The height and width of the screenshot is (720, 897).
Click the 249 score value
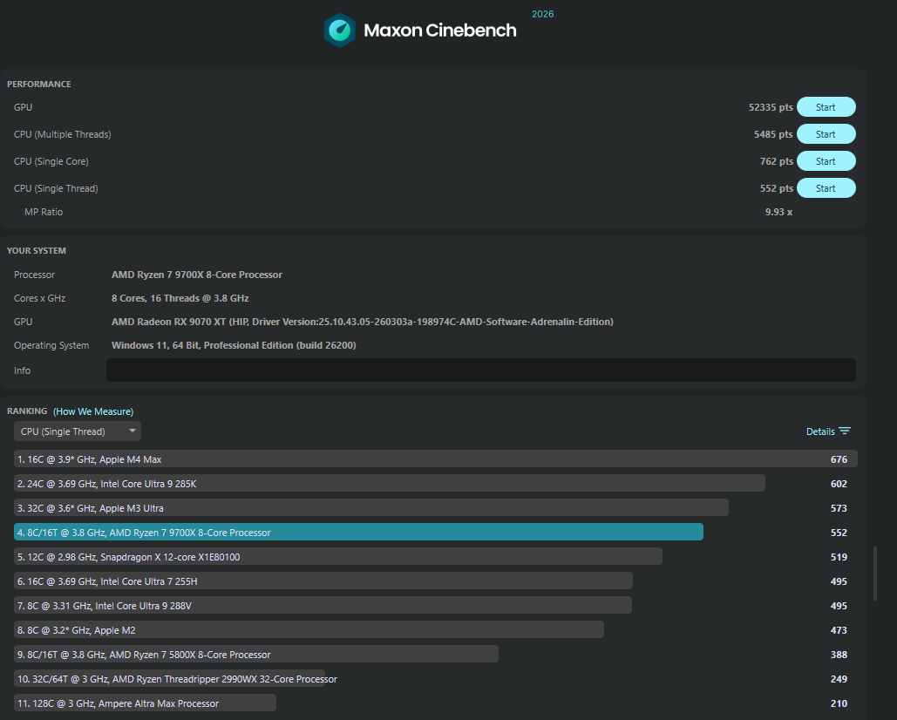(839, 679)
